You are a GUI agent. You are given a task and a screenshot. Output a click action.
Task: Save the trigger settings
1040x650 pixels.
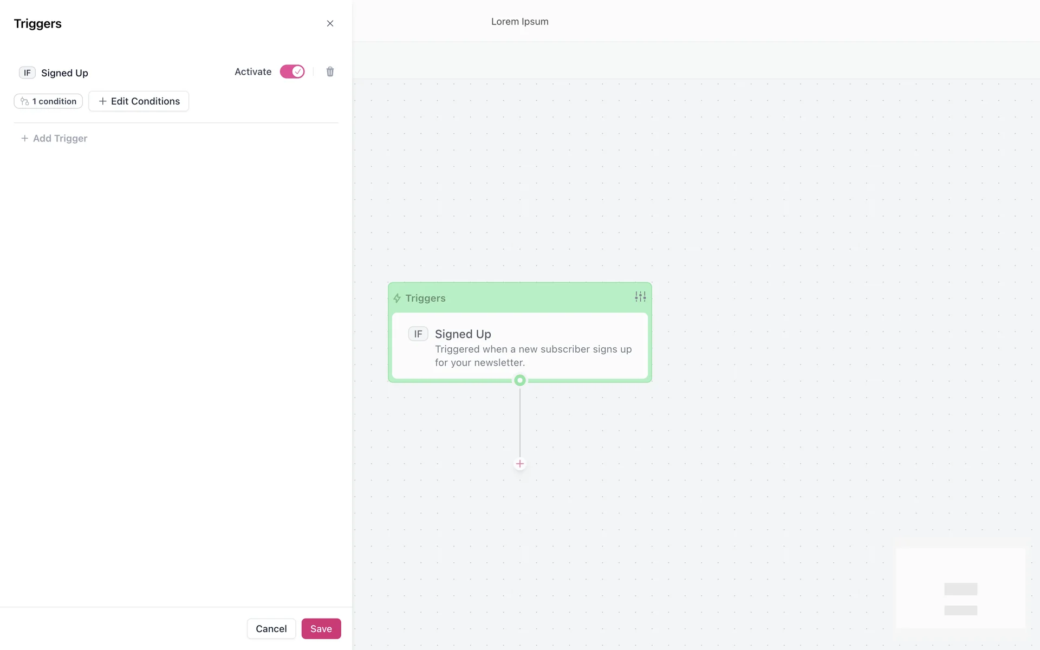pos(321,628)
